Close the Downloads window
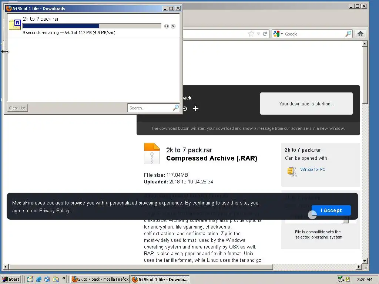This screenshot has width=379, height=284. click(178, 9)
